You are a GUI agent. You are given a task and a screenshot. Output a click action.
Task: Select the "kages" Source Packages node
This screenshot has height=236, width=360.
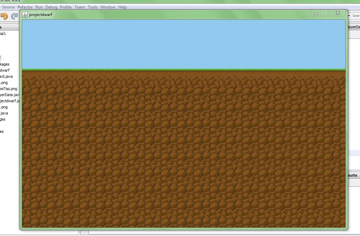[5, 64]
